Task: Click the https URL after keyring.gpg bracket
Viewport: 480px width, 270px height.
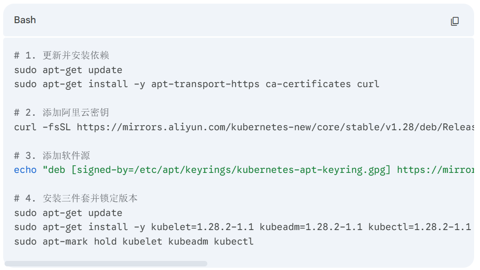Action: click(x=435, y=170)
